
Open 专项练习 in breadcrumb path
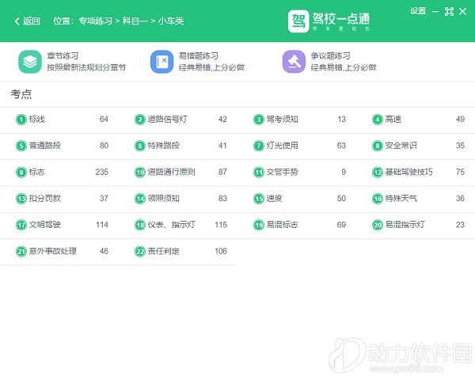tap(95, 21)
